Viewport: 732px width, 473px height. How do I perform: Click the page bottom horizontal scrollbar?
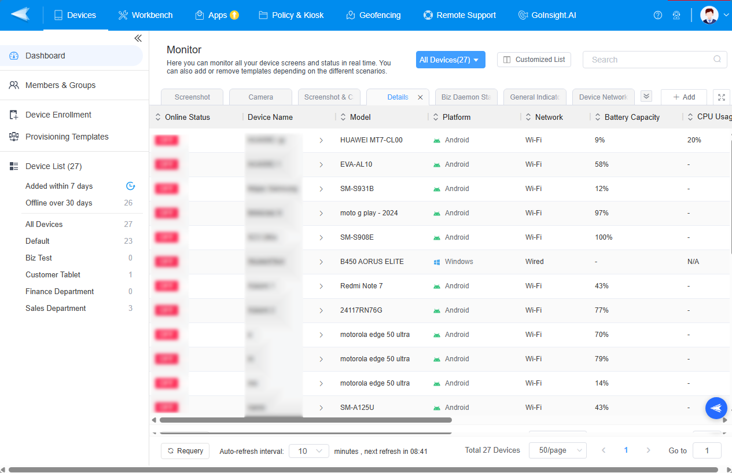pos(363,470)
